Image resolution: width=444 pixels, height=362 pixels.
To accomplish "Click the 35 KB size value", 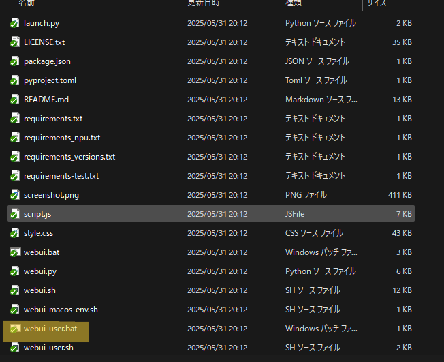I will (x=402, y=42).
